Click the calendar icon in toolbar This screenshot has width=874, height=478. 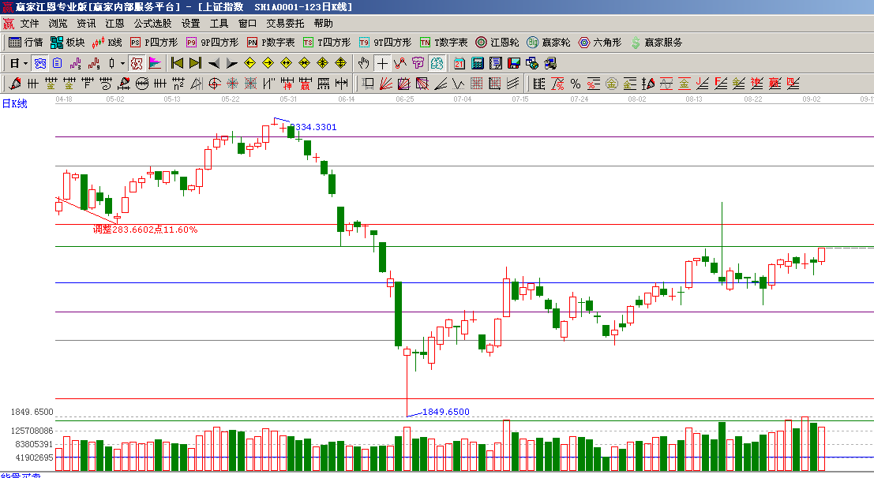(x=460, y=63)
